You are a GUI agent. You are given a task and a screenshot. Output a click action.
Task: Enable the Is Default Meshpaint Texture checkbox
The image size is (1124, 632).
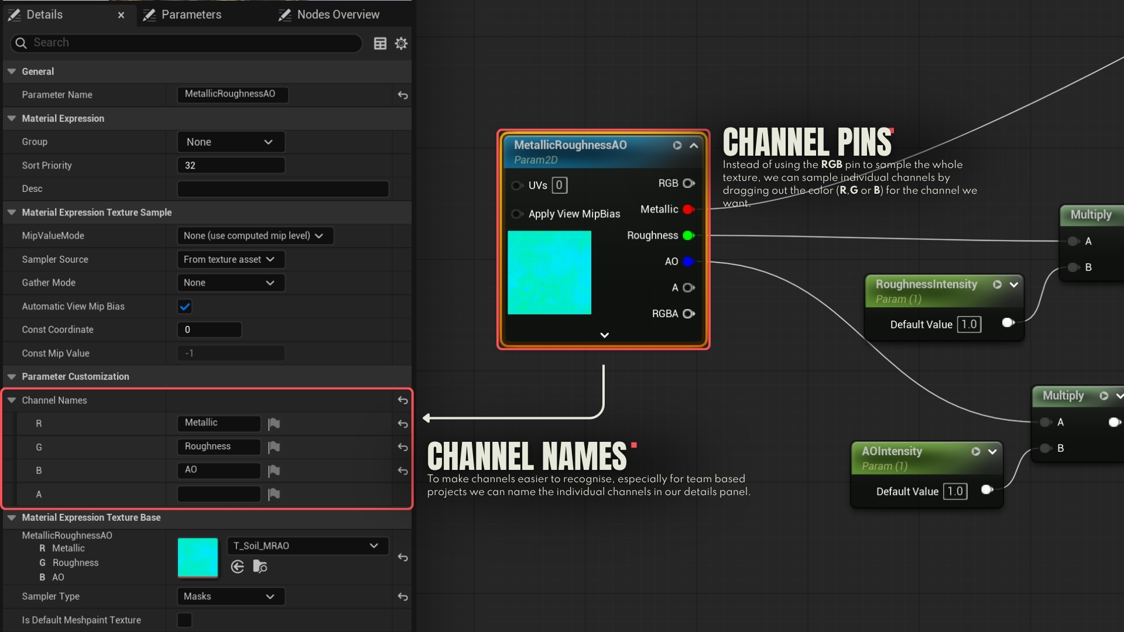click(x=185, y=620)
